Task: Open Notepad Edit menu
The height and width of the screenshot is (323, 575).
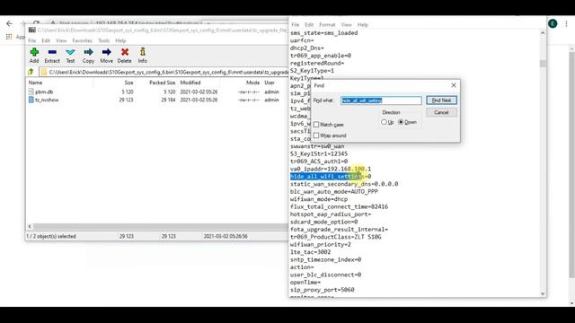Action: click(309, 24)
